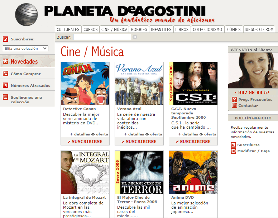Viewport: 278px width, 218px height.
Task: Open the JUEGOS CD-ROM tab
Action: coord(259,29)
